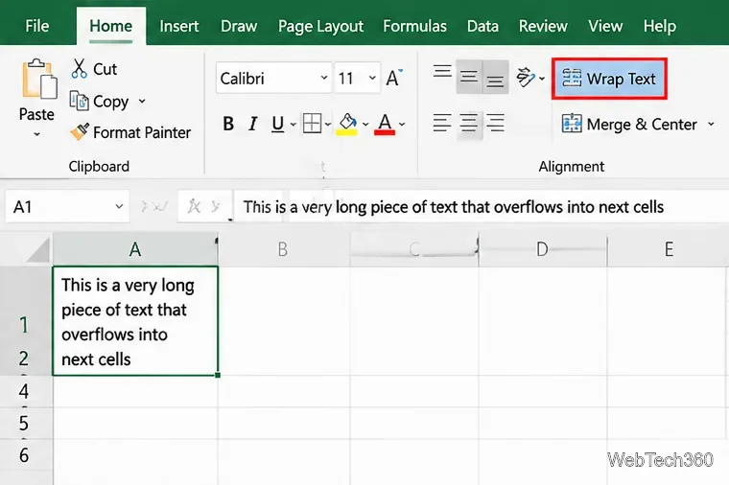This screenshot has height=485, width=729.
Task: Select column B header
Action: (x=283, y=250)
